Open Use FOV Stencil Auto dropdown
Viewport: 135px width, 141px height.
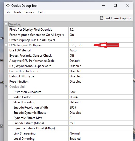tap(101, 50)
